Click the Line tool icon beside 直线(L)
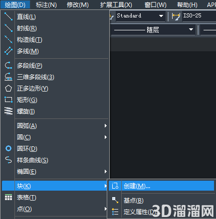This screenshot has height=219, width=216. (8, 16)
